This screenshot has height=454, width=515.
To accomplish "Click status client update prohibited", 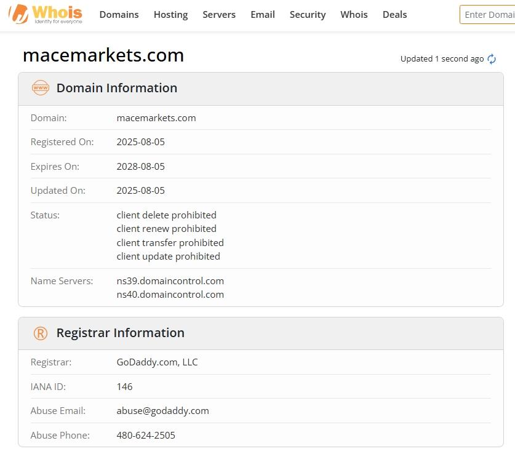I will tap(169, 256).
